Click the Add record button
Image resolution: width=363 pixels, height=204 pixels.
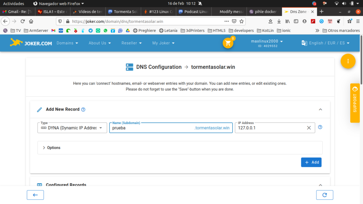(x=311, y=162)
